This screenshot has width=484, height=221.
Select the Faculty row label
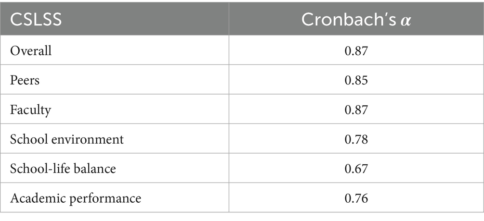click(x=30, y=110)
